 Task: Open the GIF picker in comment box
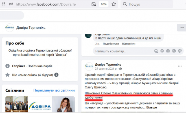174,51
